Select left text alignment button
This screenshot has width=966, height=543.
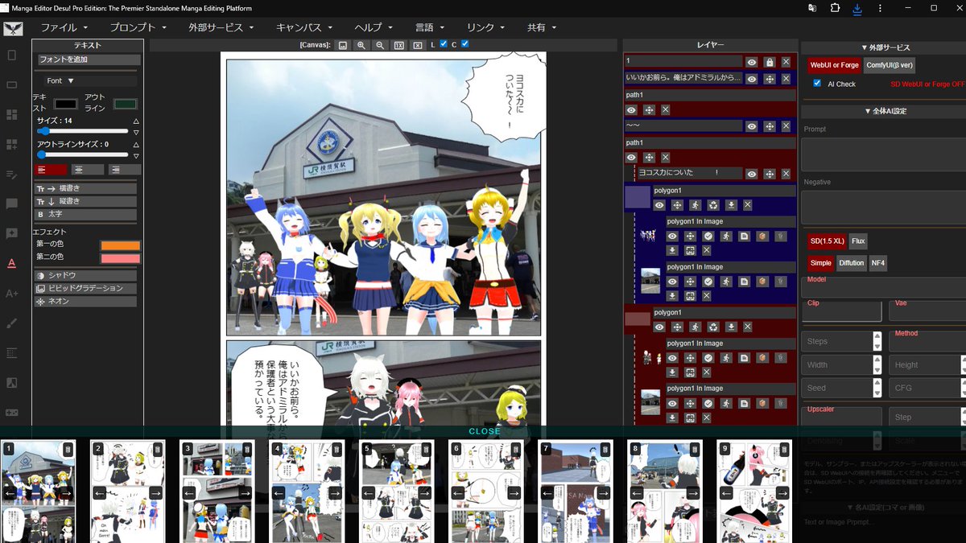tap(52, 170)
